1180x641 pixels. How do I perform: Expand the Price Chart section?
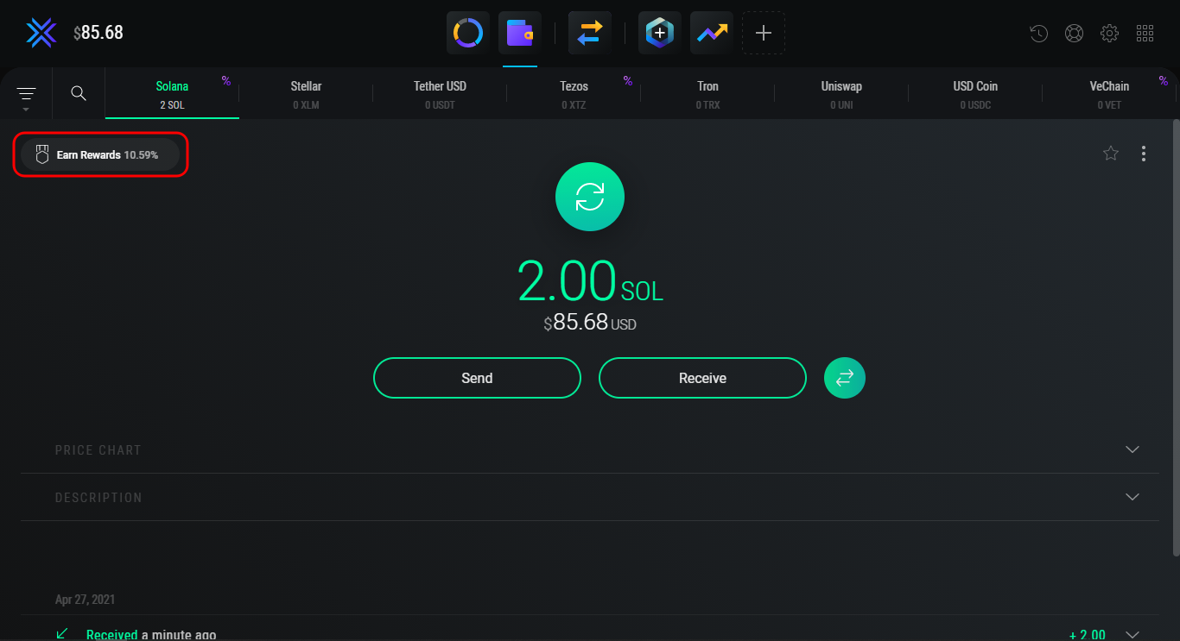(x=1132, y=449)
